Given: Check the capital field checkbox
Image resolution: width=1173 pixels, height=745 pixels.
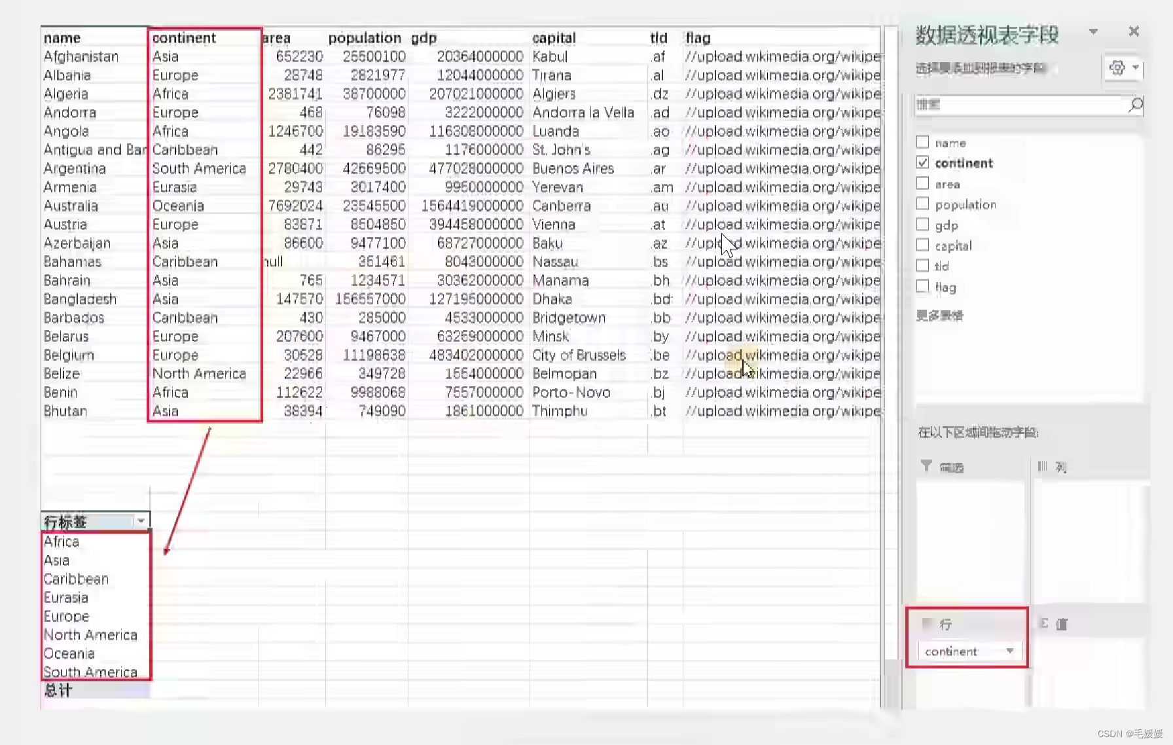Looking at the screenshot, I should coord(922,245).
